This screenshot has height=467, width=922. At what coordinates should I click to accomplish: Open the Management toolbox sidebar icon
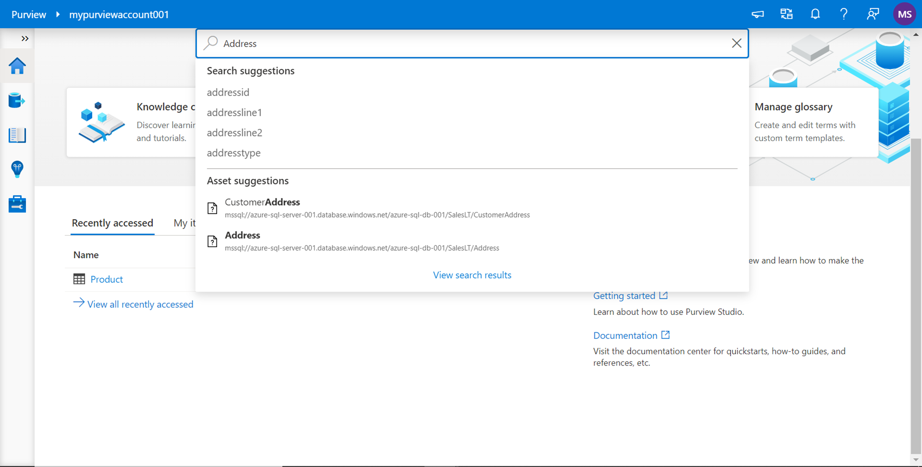point(17,204)
